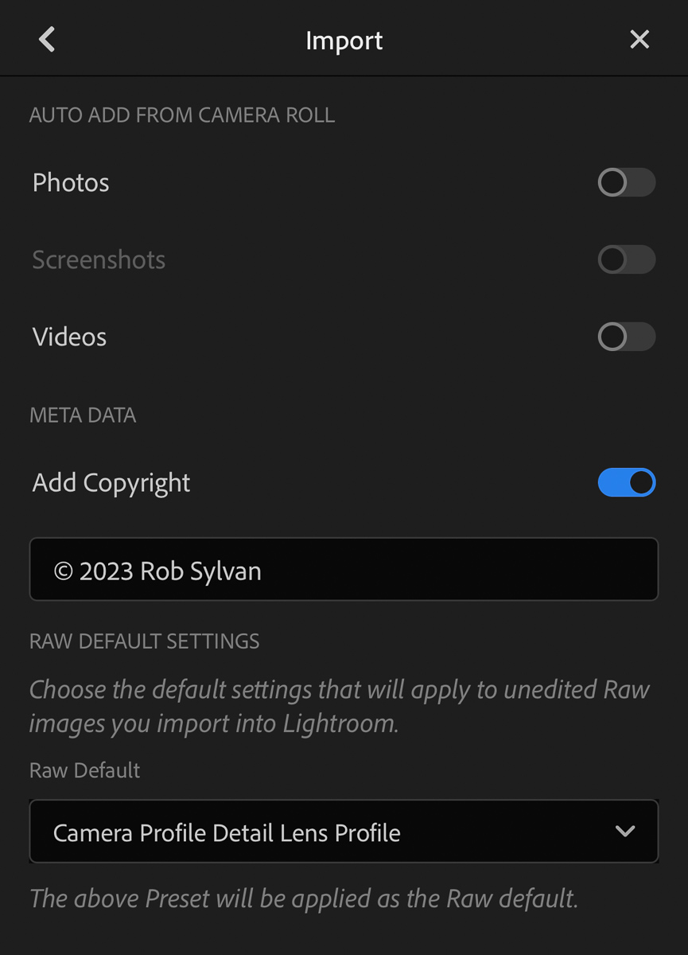
Task: Select the Import tab title
Action: 344,40
